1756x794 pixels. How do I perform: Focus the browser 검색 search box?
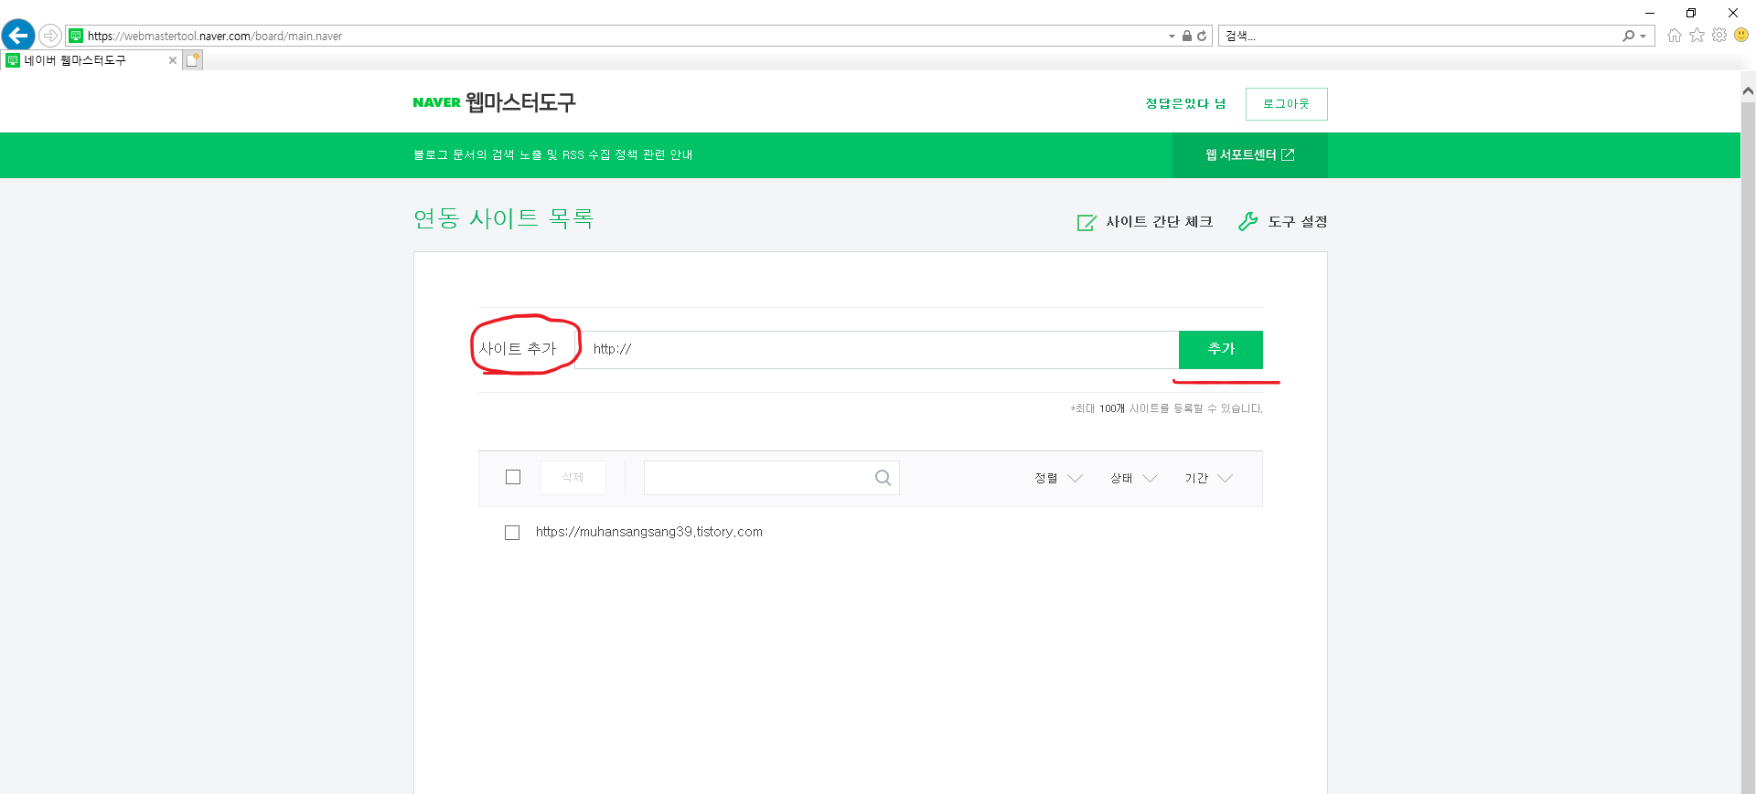click(x=1418, y=36)
